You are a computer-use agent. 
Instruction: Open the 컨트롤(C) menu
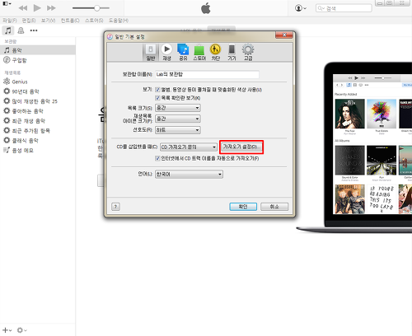[x=70, y=21]
